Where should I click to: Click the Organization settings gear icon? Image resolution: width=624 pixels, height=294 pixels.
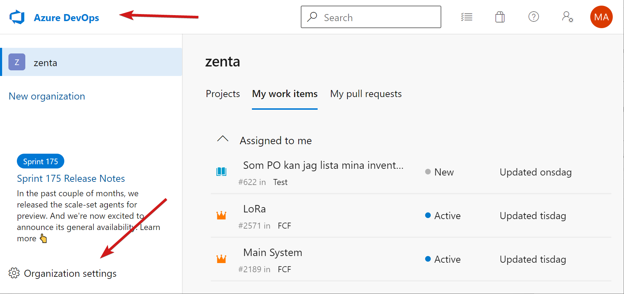(x=14, y=273)
